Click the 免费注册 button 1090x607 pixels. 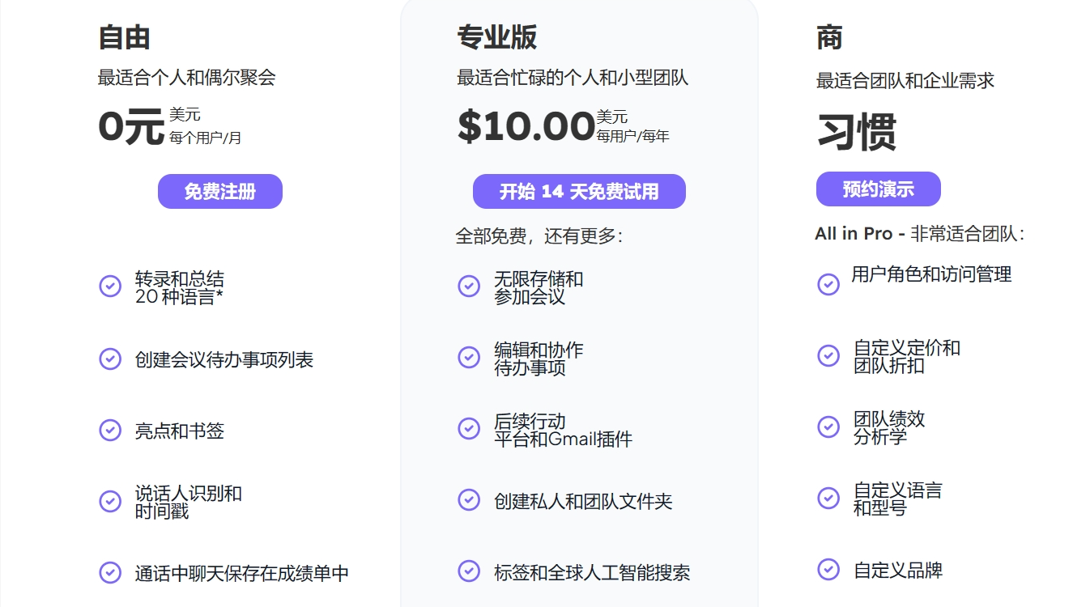[x=220, y=192]
